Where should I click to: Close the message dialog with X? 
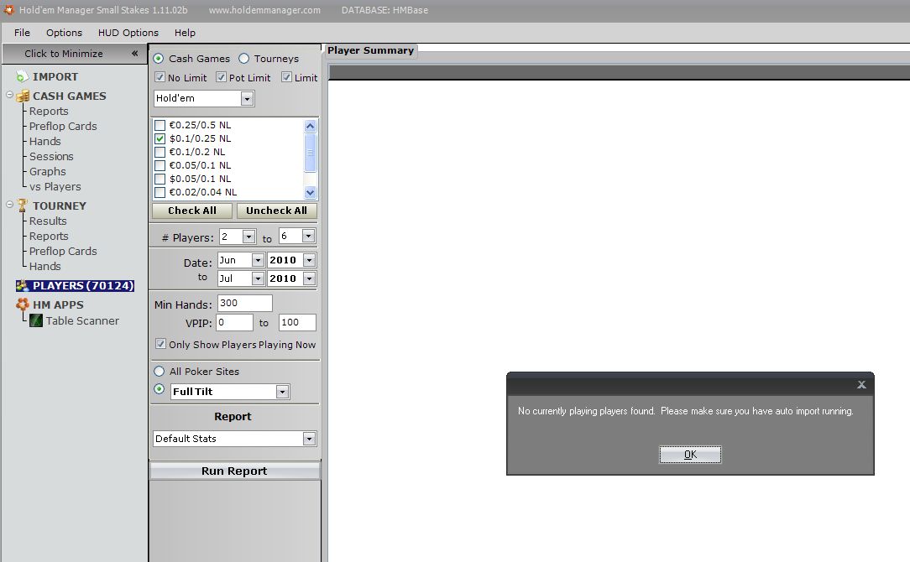(x=861, y=384)
